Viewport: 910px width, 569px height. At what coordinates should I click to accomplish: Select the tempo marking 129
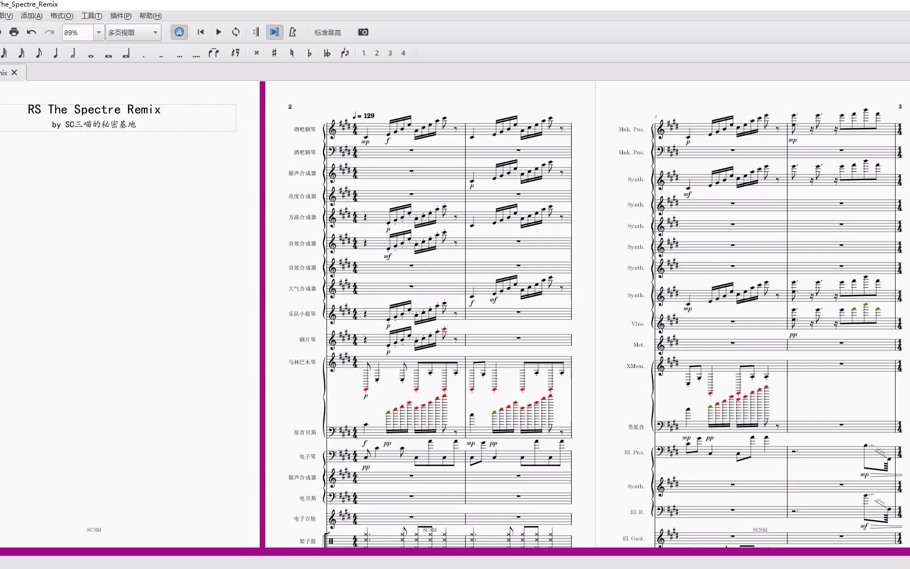tap(365, 116)
